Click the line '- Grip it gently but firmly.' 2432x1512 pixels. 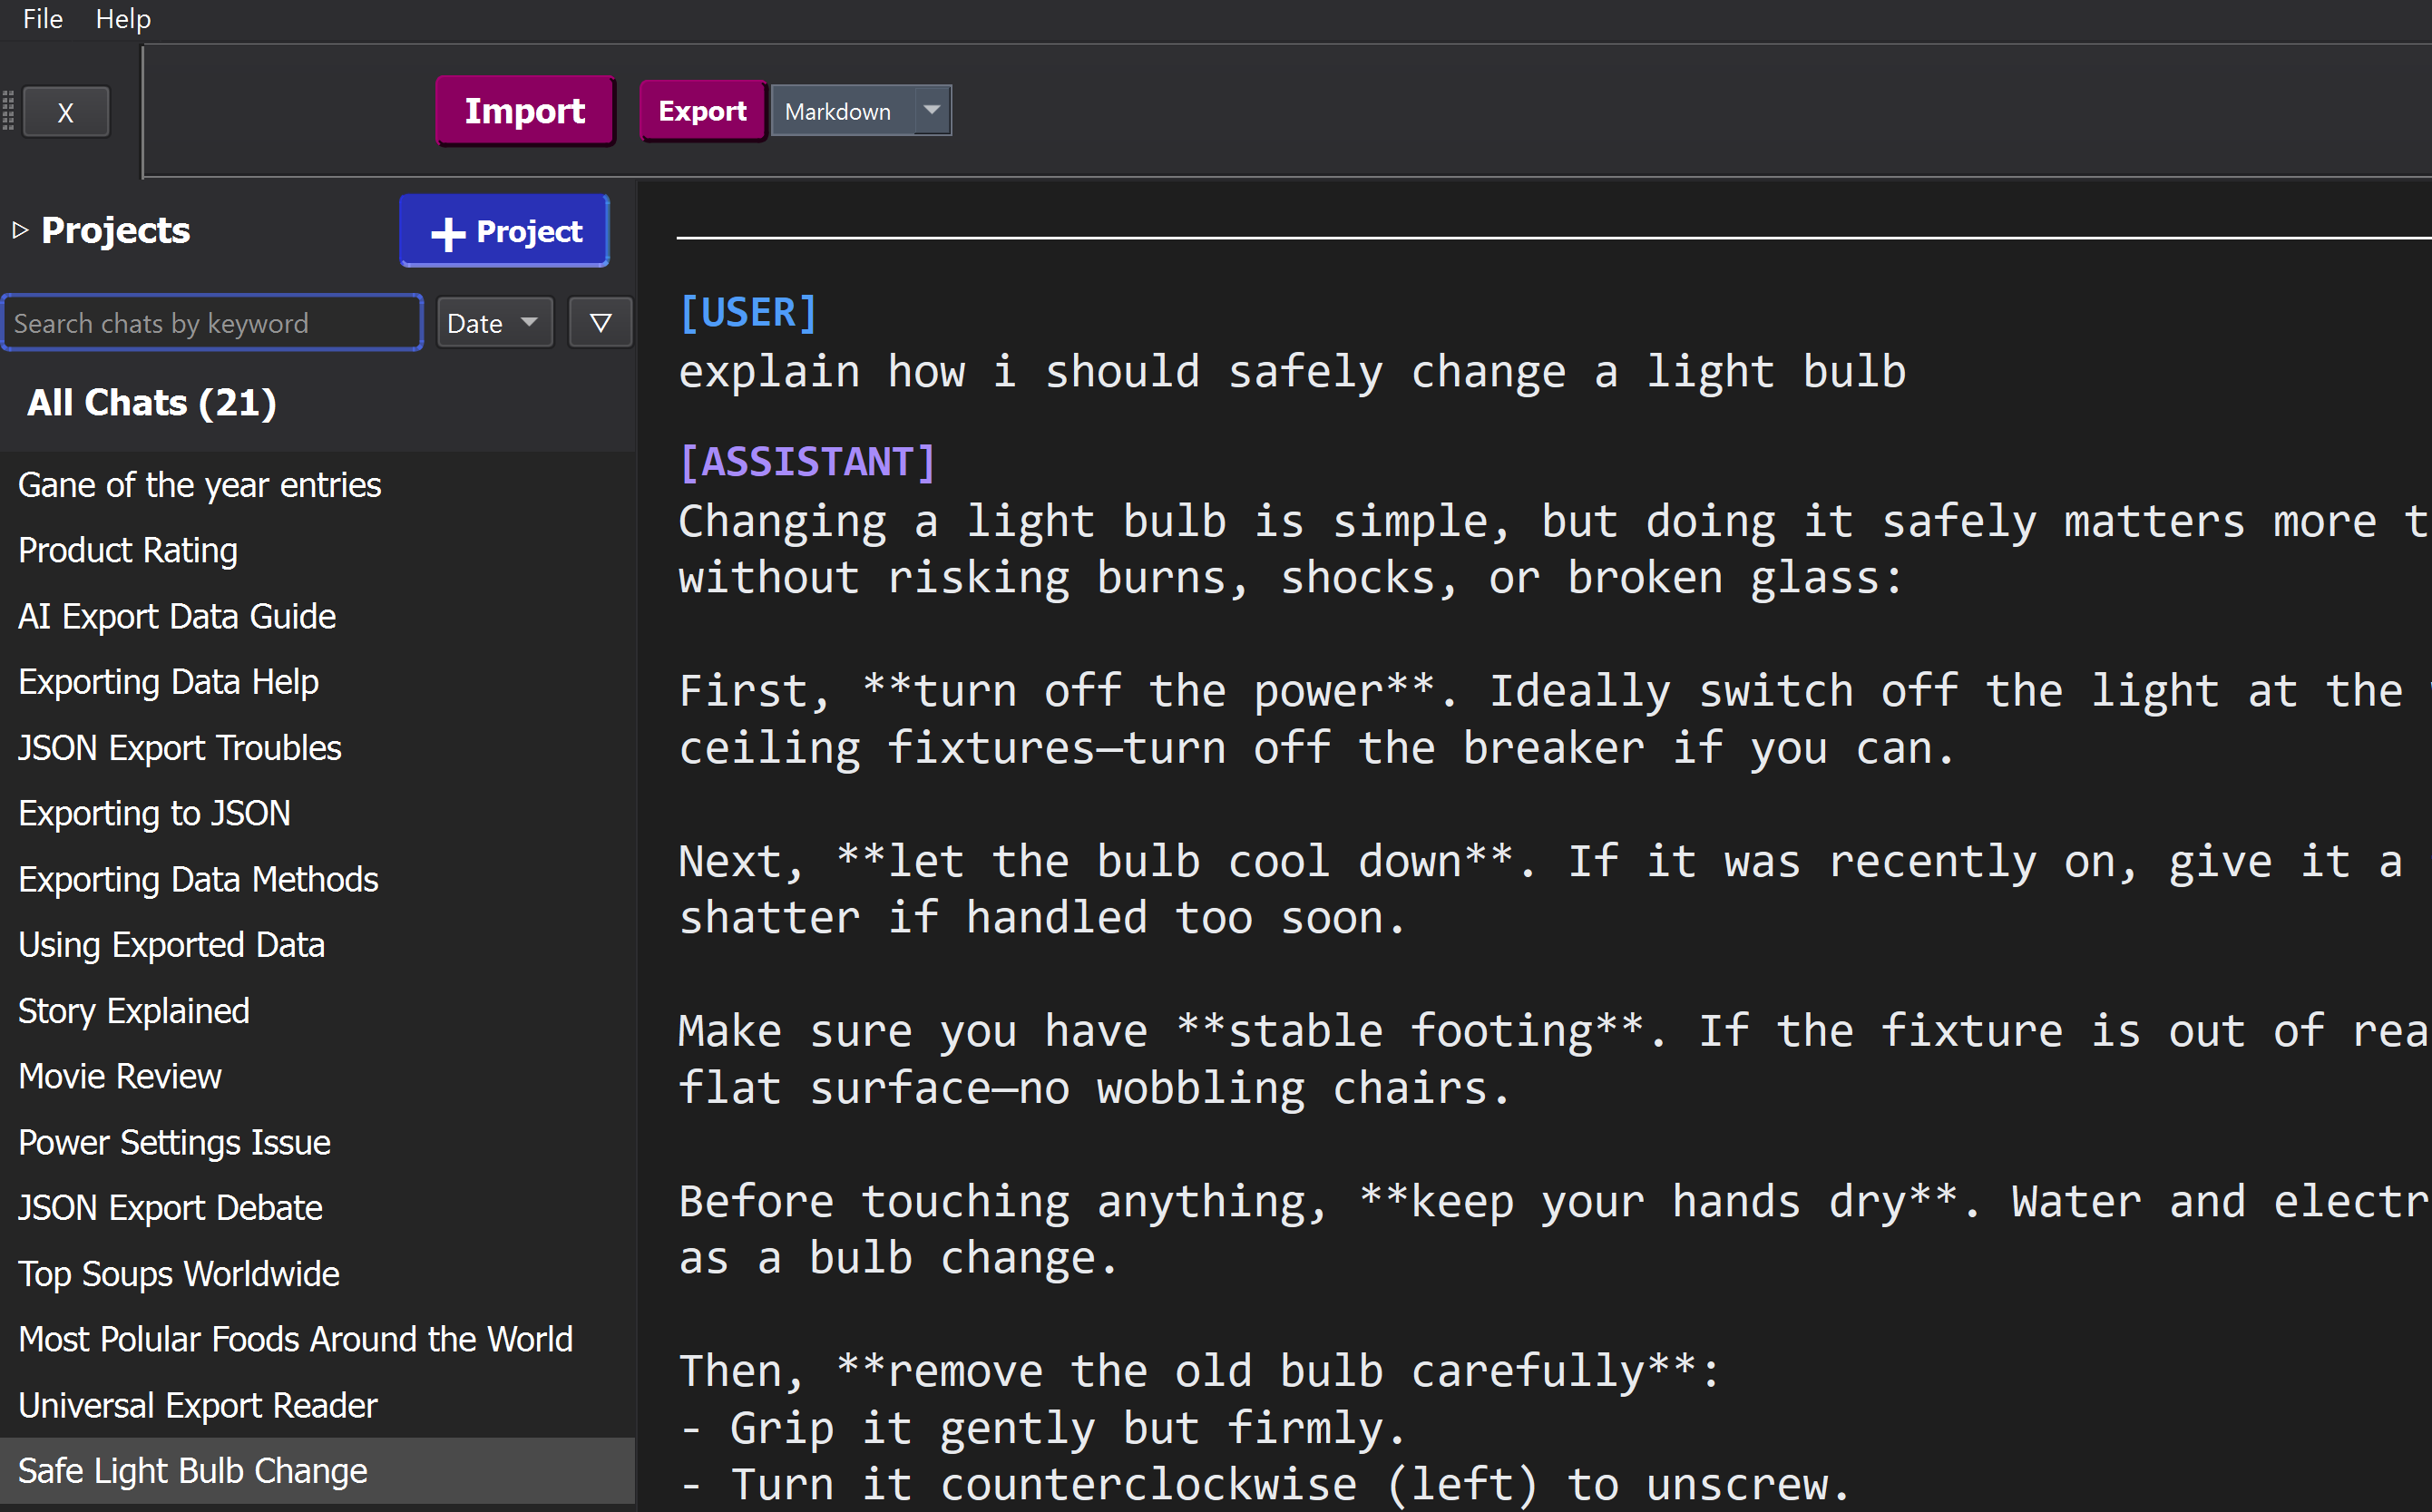coord(1043,1428)
